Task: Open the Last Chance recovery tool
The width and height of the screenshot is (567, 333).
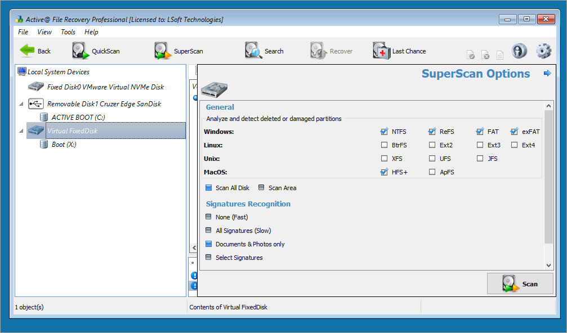Action: (382, 51)
